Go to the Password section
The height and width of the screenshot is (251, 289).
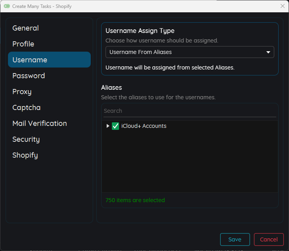click(29, 76)
